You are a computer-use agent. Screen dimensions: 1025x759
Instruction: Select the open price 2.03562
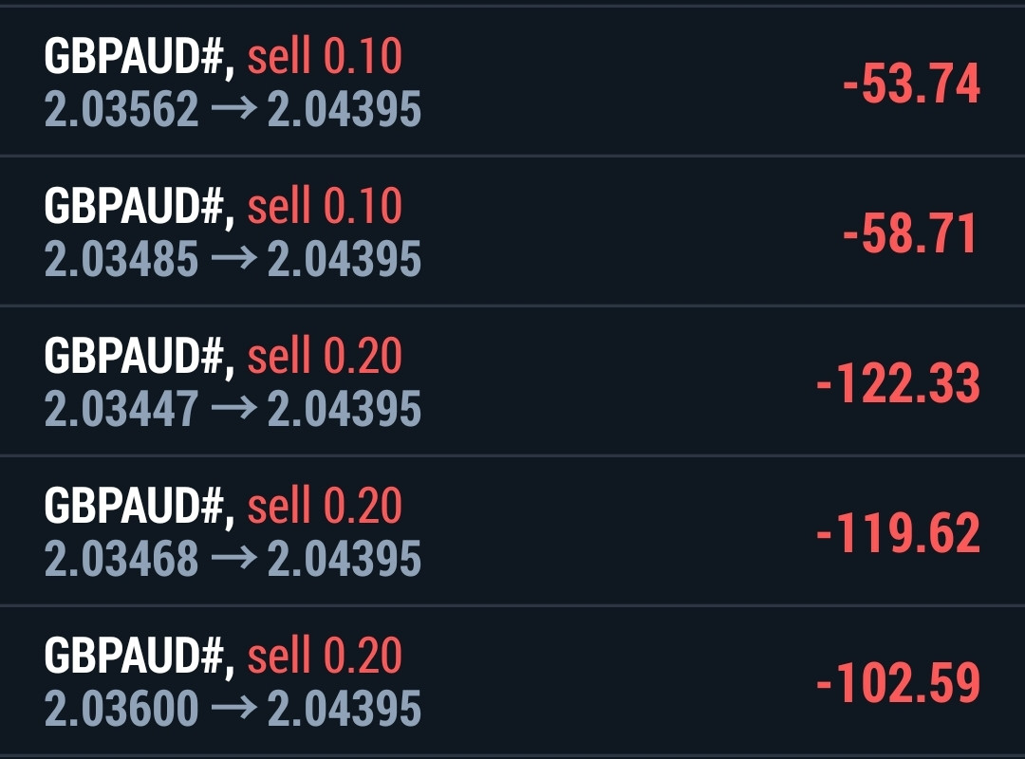click(x=121, y=110)
